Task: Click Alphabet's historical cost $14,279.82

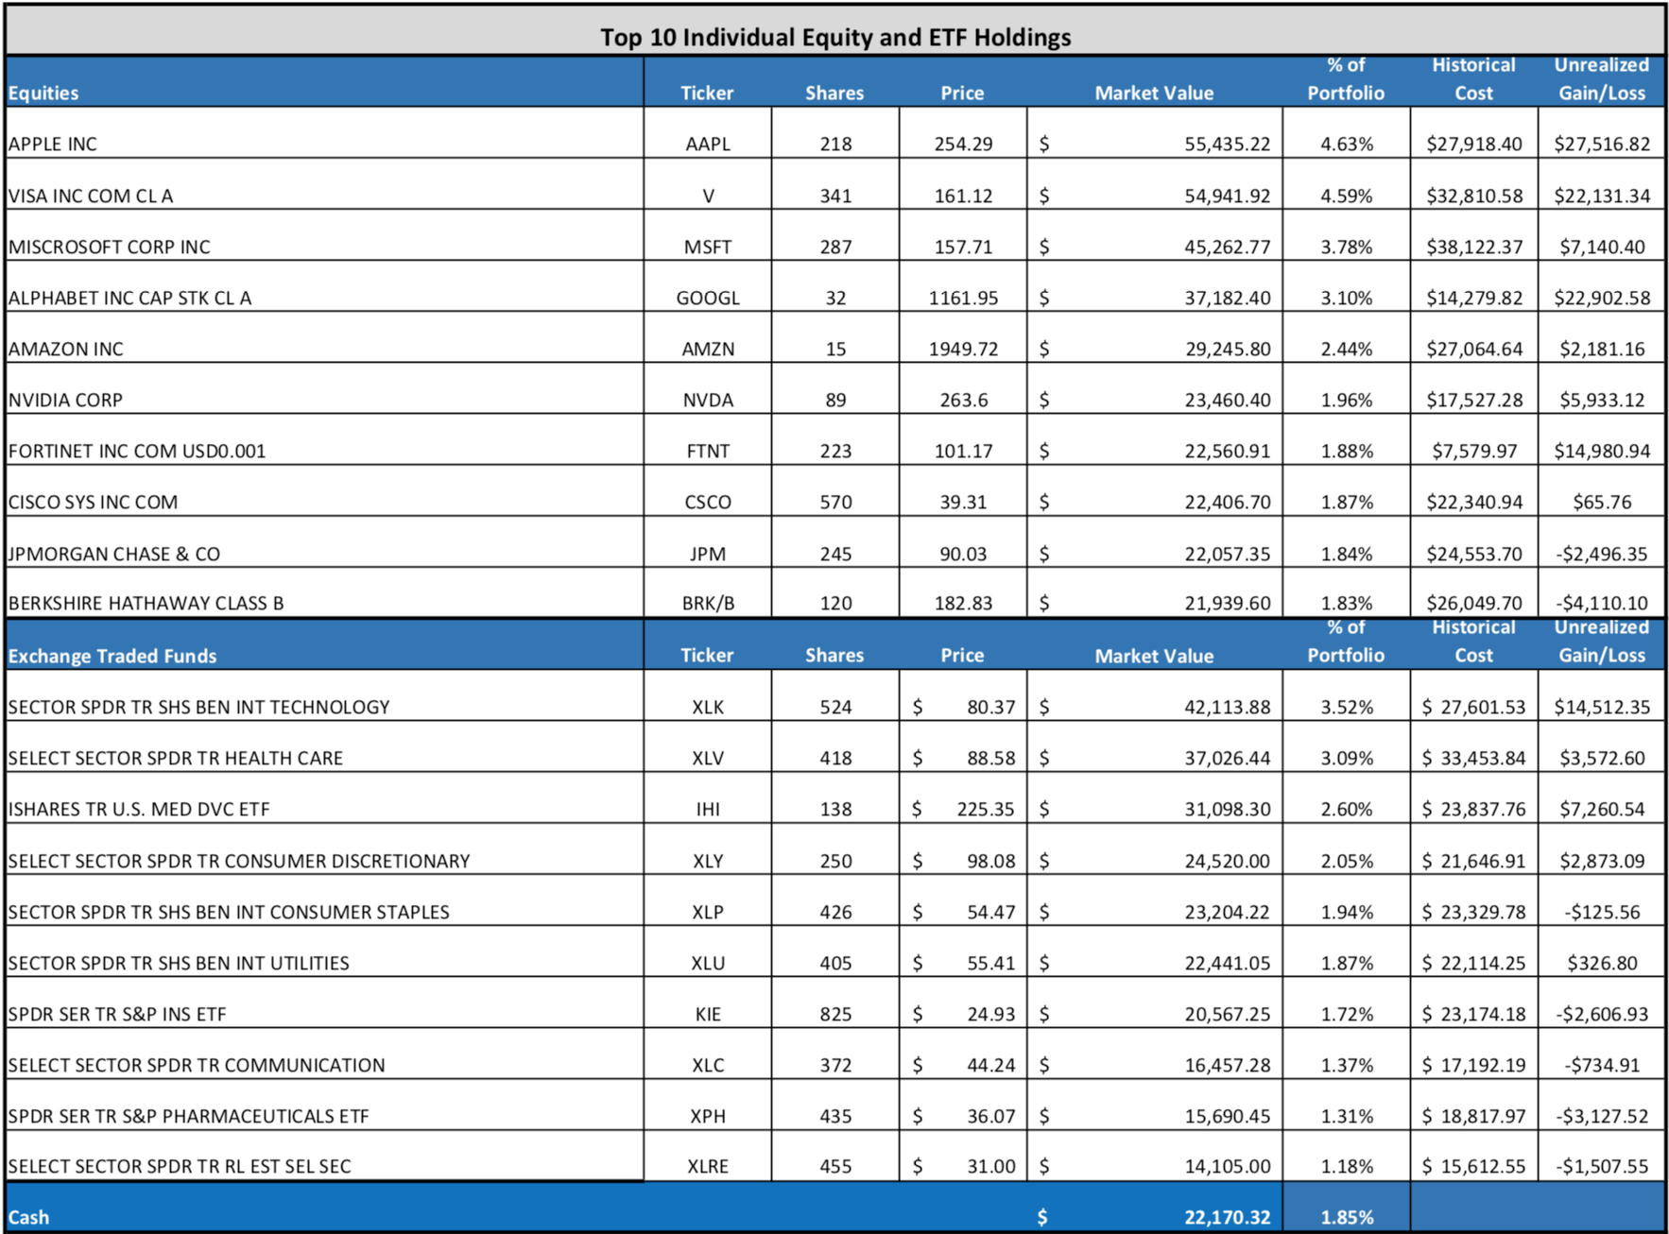Action: pyautogui.click(x=1474, y=298)
